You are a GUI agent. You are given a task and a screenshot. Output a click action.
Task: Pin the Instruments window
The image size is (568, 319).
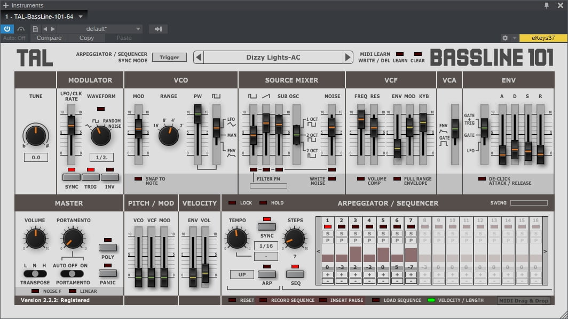click(x=547, y=5)
